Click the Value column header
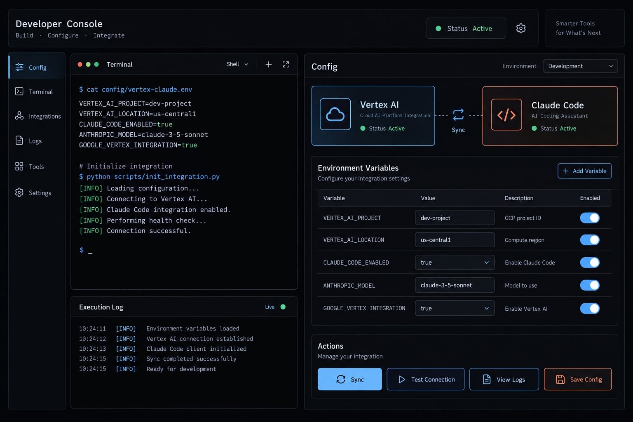This screenshot has height=422, width=633. pyautogui.click(x=428, y=198)
